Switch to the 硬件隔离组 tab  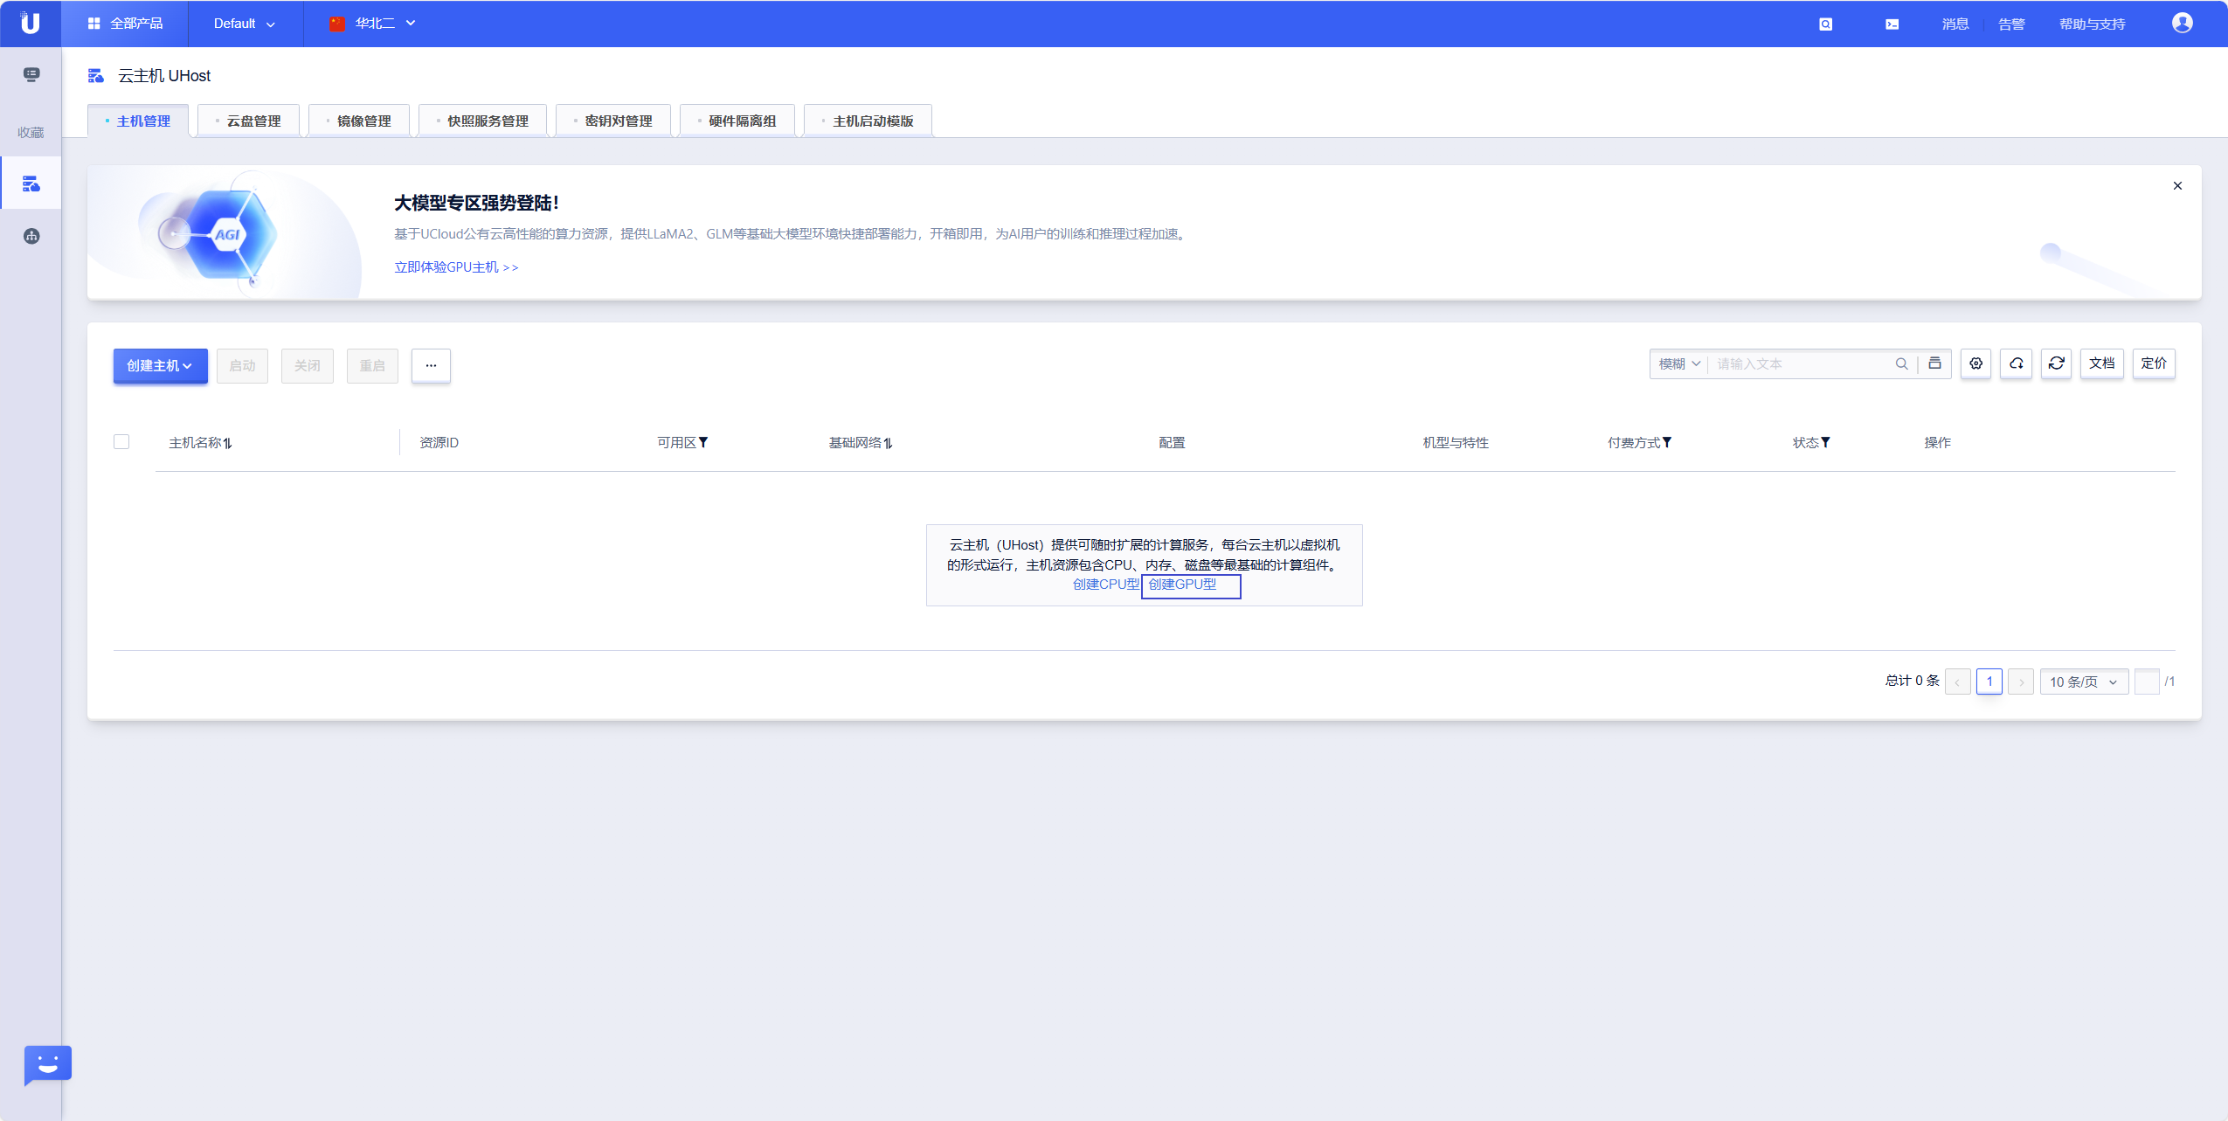737,121
